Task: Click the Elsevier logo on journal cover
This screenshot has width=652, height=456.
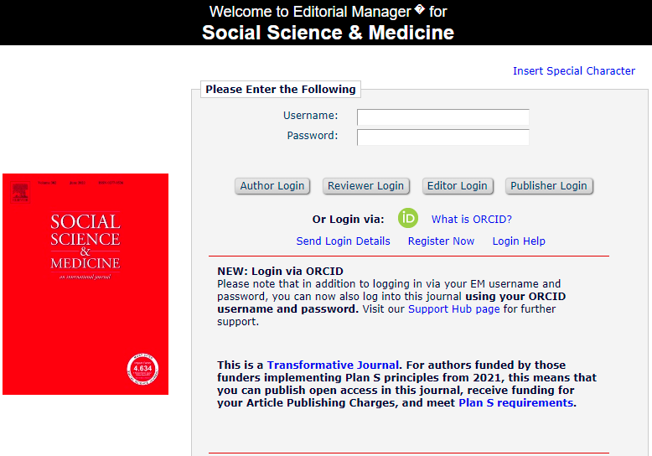Action: tap(19, 191)
